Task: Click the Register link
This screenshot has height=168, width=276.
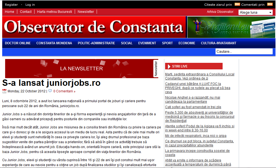Action: point(11,5)
